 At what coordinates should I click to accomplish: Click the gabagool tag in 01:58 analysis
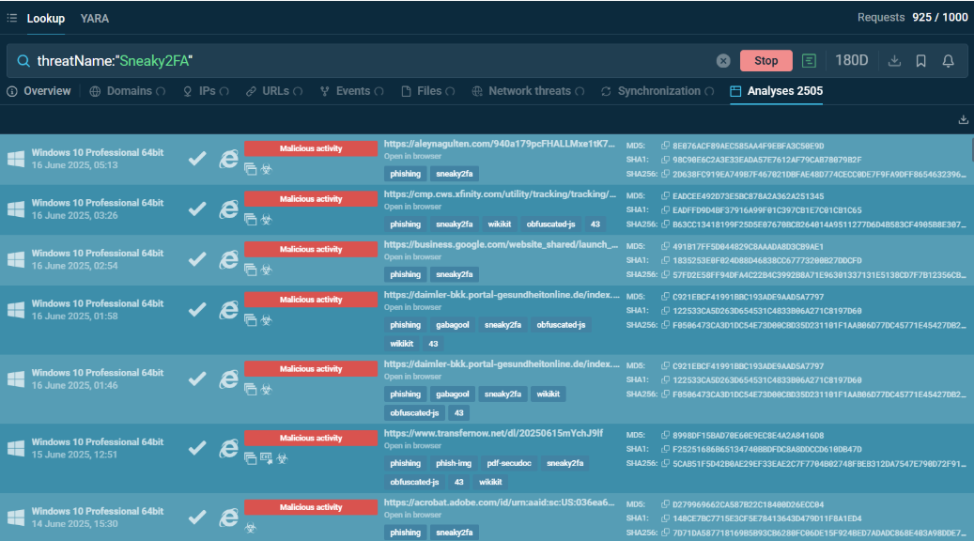click(452, 325)
